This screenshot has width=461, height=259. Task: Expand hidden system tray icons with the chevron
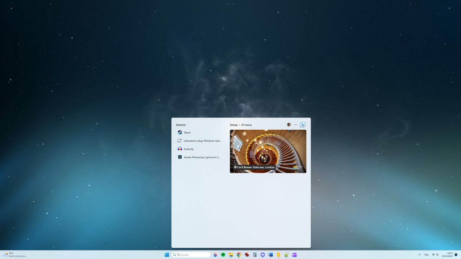pos(419,254)
